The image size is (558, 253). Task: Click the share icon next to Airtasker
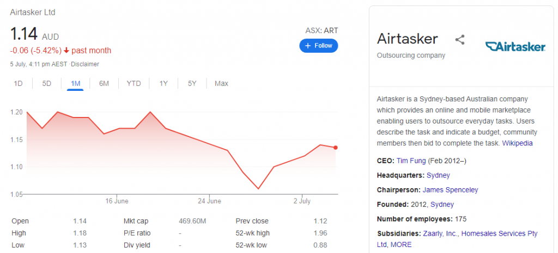pos(460,39)
